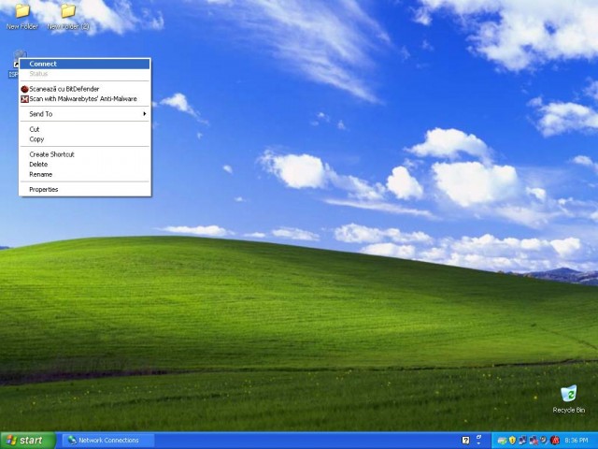
Task: Select the Recycle Bin icon
Action: [569, 399]
